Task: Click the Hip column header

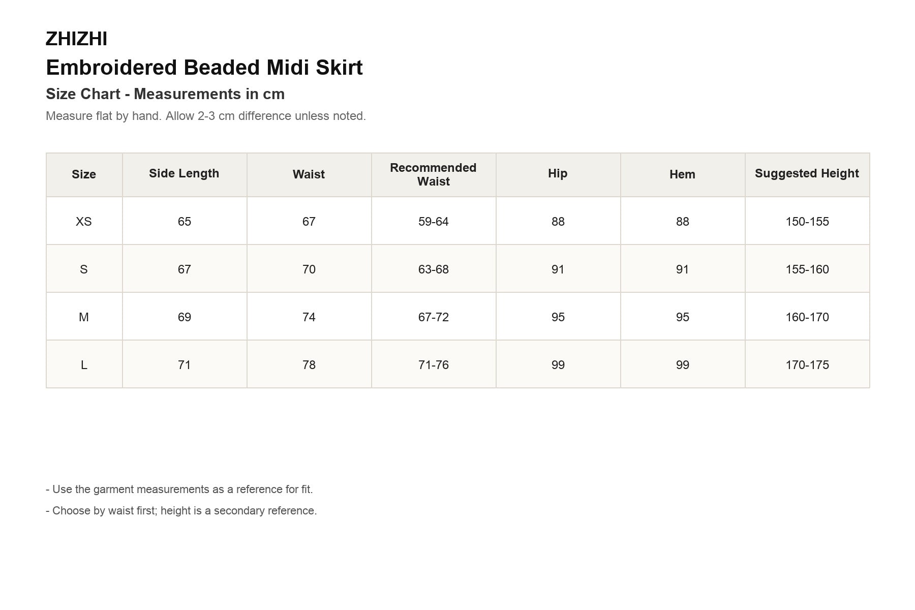Action: [558, 175]
